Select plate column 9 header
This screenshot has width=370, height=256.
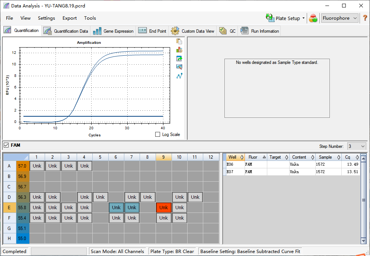(163, 157)
